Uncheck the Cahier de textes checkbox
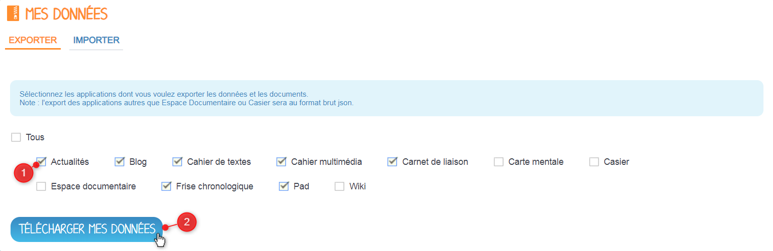Screen dimensions: 773x251 tap(177, 162)
